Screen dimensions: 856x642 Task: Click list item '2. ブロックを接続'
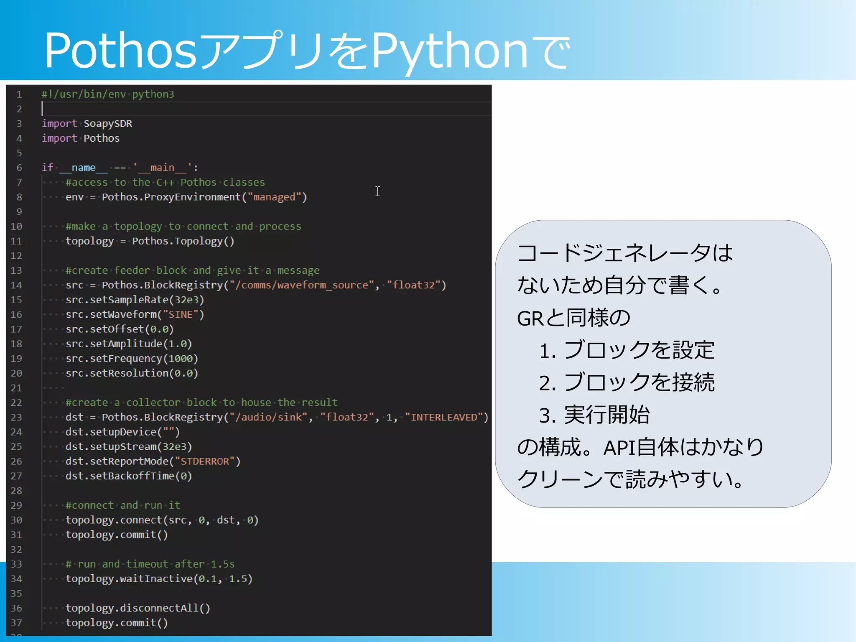click(627, 382)
